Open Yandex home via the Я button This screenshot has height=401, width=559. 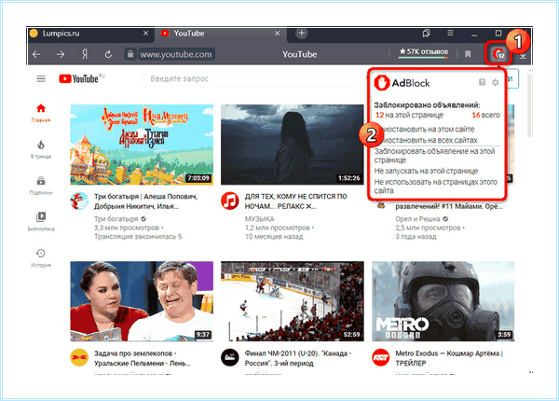pos(85,54)
